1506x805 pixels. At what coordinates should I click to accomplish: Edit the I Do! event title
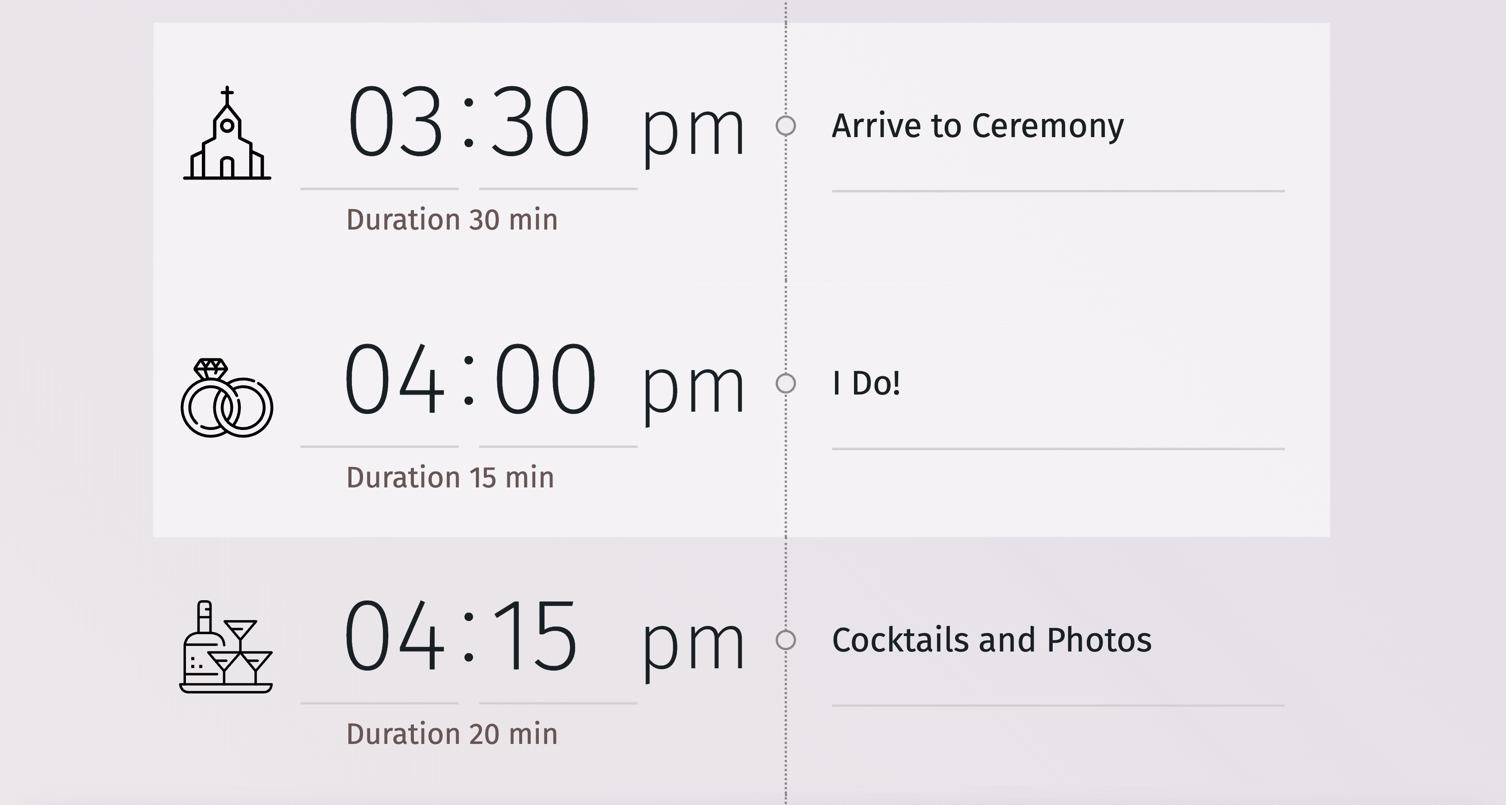[x=866, y=383]
